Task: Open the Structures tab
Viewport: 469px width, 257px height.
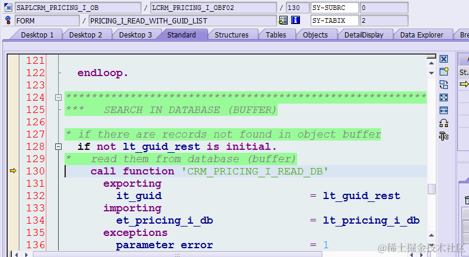Action: coord(231,35)
